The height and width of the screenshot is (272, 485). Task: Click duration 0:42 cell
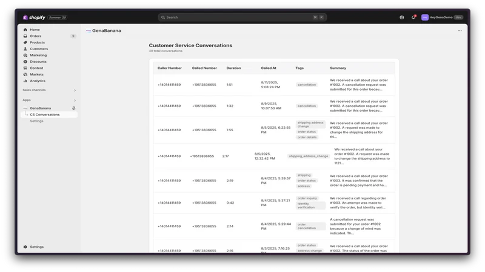point(230,203)
